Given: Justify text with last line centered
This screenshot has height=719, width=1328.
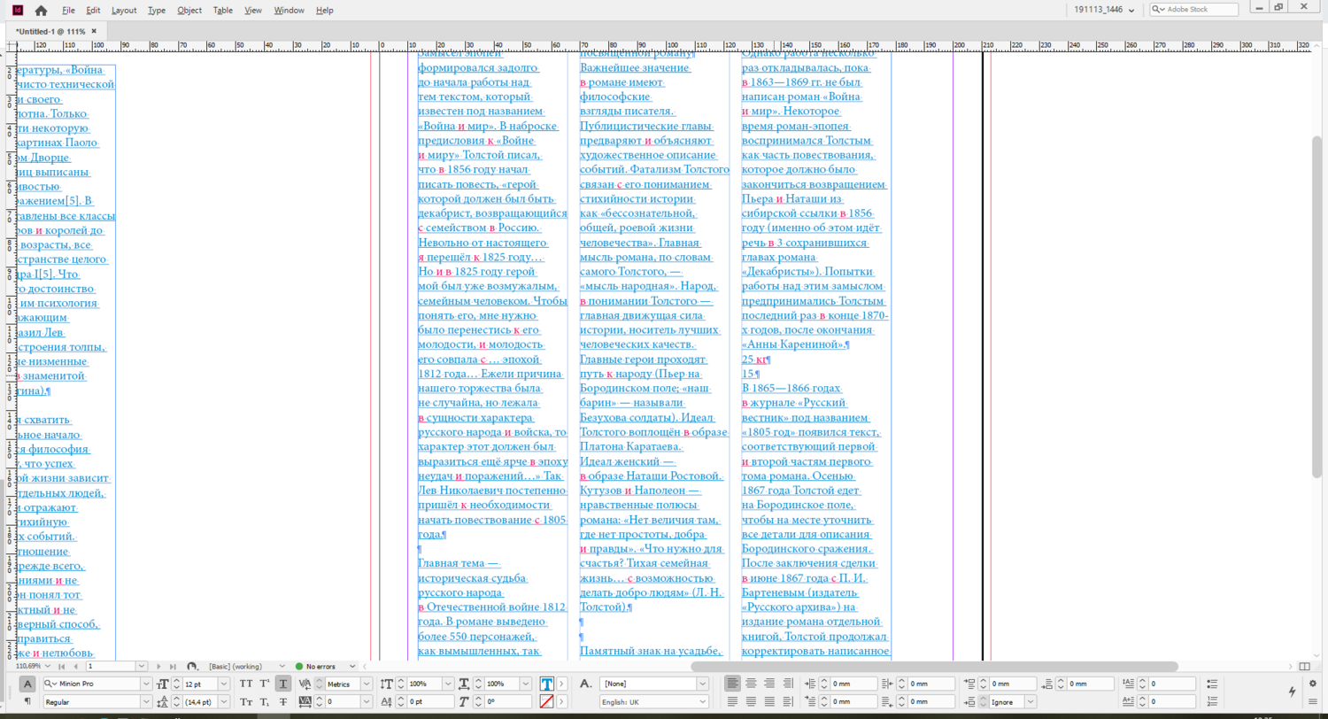Looking at the screenshot, I should 752,701.
